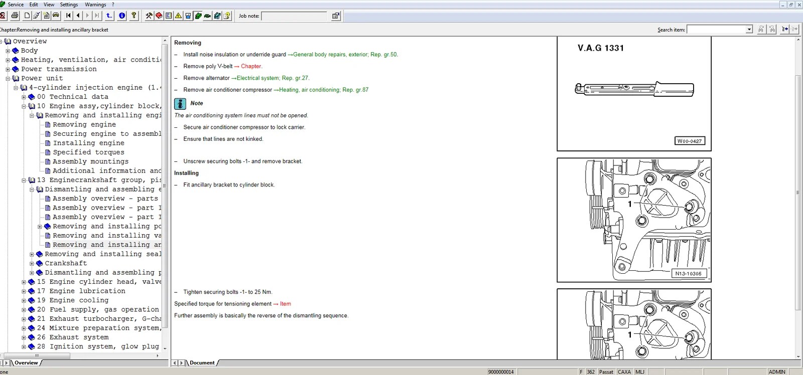
Task: Expand the 17 Engine lubrication node
Action: tap(24, 291)
